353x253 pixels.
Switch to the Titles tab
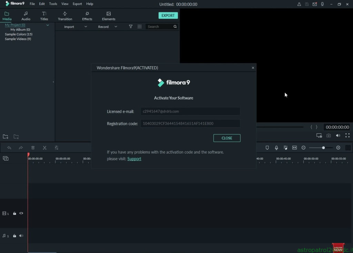[44, 16]
